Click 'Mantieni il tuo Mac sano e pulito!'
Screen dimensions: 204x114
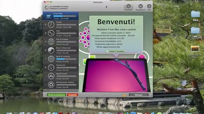116,29
